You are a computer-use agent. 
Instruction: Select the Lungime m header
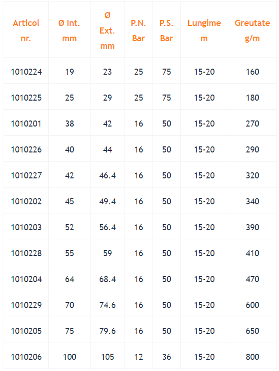pos(204,30)
